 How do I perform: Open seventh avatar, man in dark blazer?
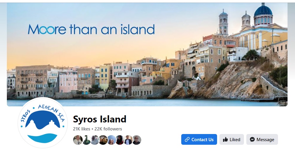pyautogui.click(x=128, y=140)
